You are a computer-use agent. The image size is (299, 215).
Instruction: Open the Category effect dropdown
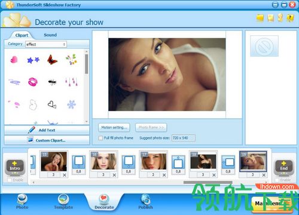[46, 44]
